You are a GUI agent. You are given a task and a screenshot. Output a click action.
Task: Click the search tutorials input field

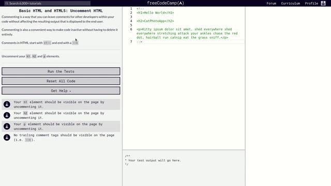[x=48, y=4]
